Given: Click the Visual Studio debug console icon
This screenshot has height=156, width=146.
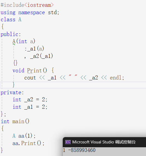Looking at the screenshot, I should click(x=68, y=142).
